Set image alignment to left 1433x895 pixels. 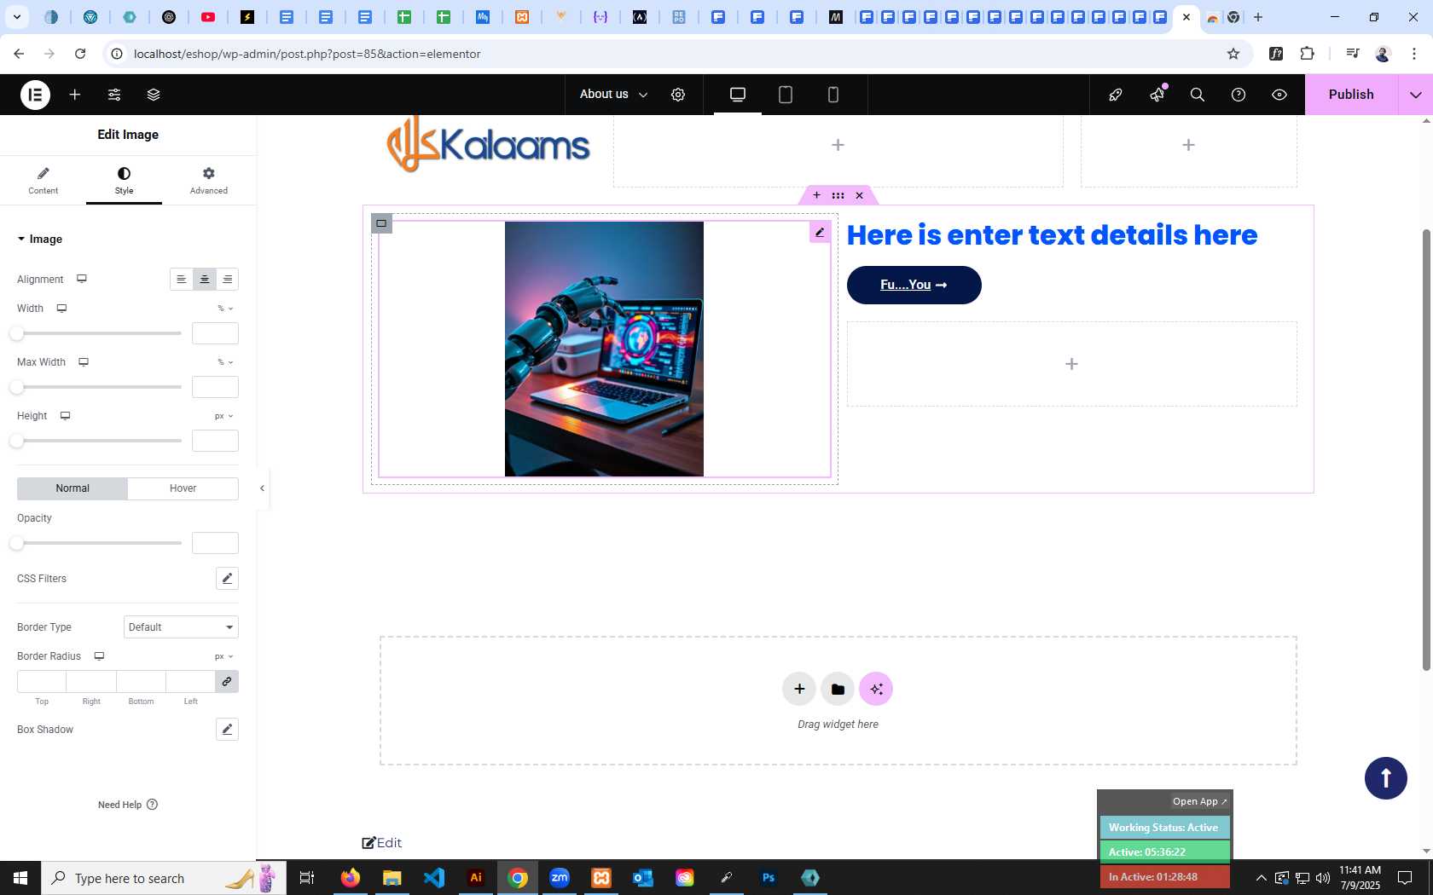tap(181, 280)
